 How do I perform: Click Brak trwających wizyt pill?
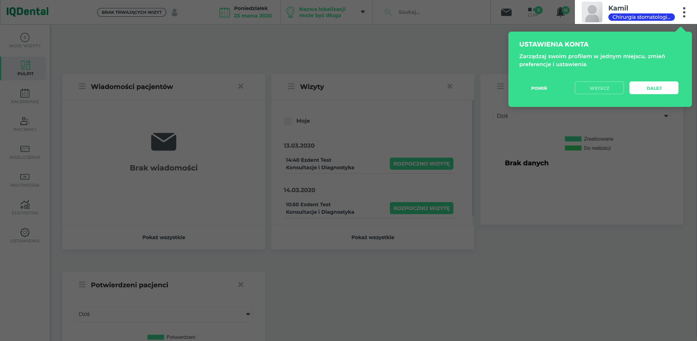132,12
